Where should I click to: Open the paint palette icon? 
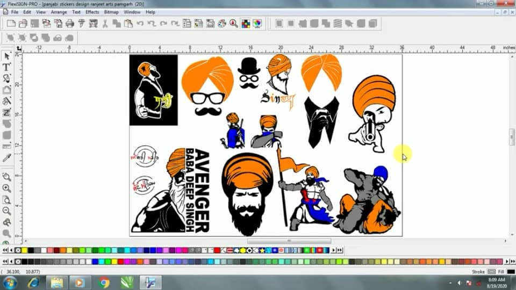[222, 23]
